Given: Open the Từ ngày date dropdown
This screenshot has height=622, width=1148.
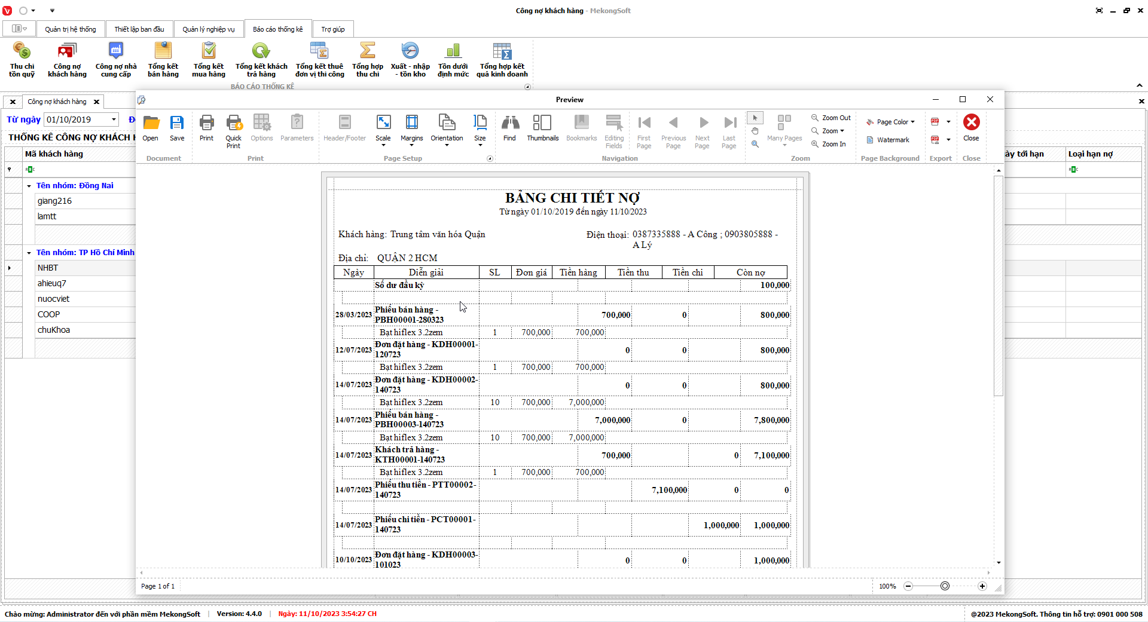Looking at the screenshot, I should (x=114, y=120).
